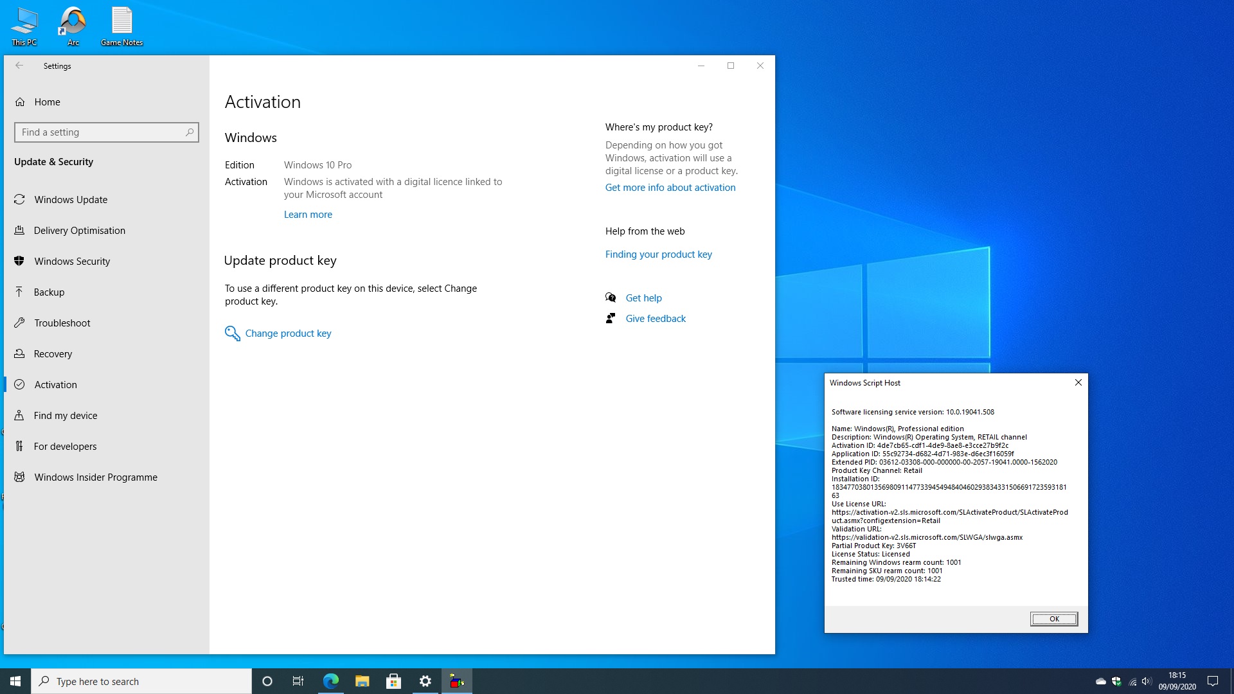Click the back arrow in Settings
Viewport: 1234px width, 694px height.
click(x=19, y=65)
